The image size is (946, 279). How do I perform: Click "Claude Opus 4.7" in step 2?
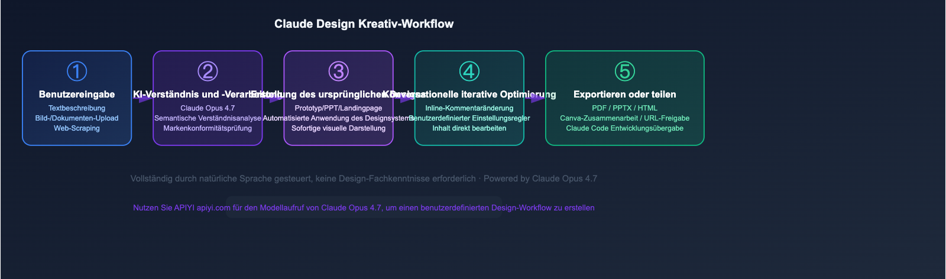click(208, 108)
